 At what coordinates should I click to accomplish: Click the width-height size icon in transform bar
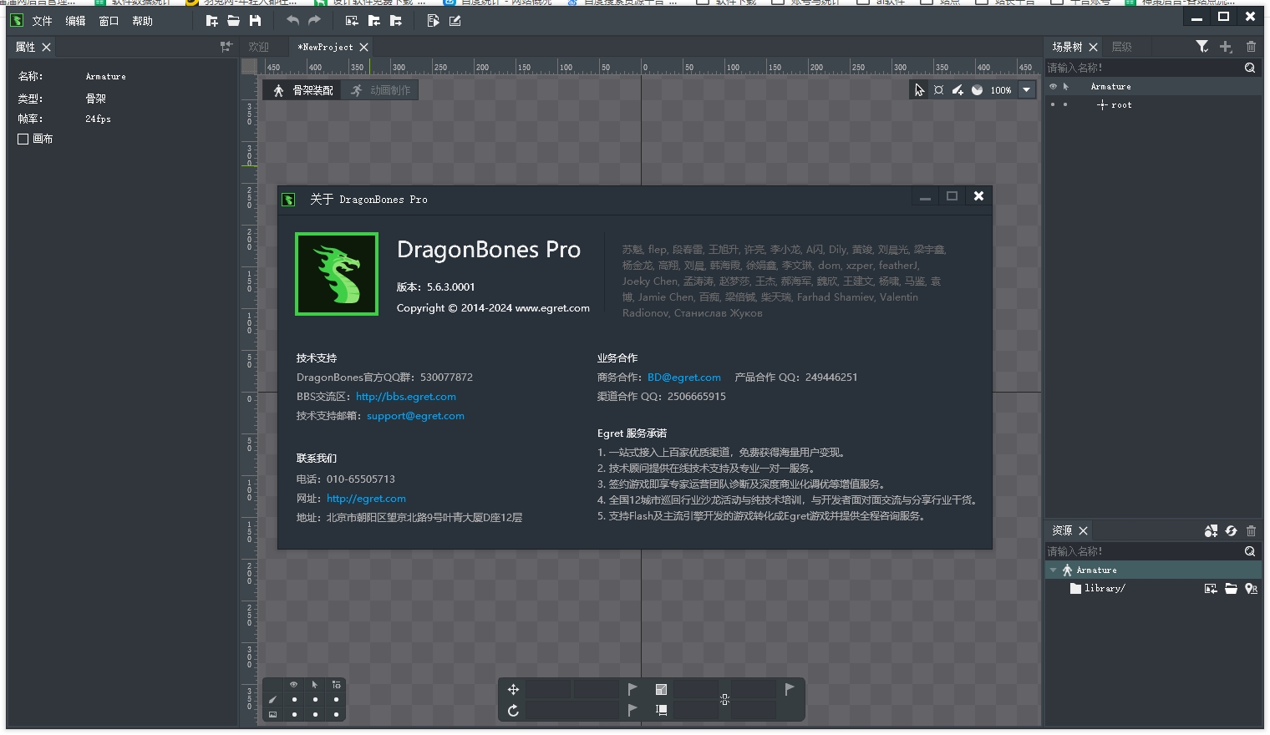click(661, 711)
